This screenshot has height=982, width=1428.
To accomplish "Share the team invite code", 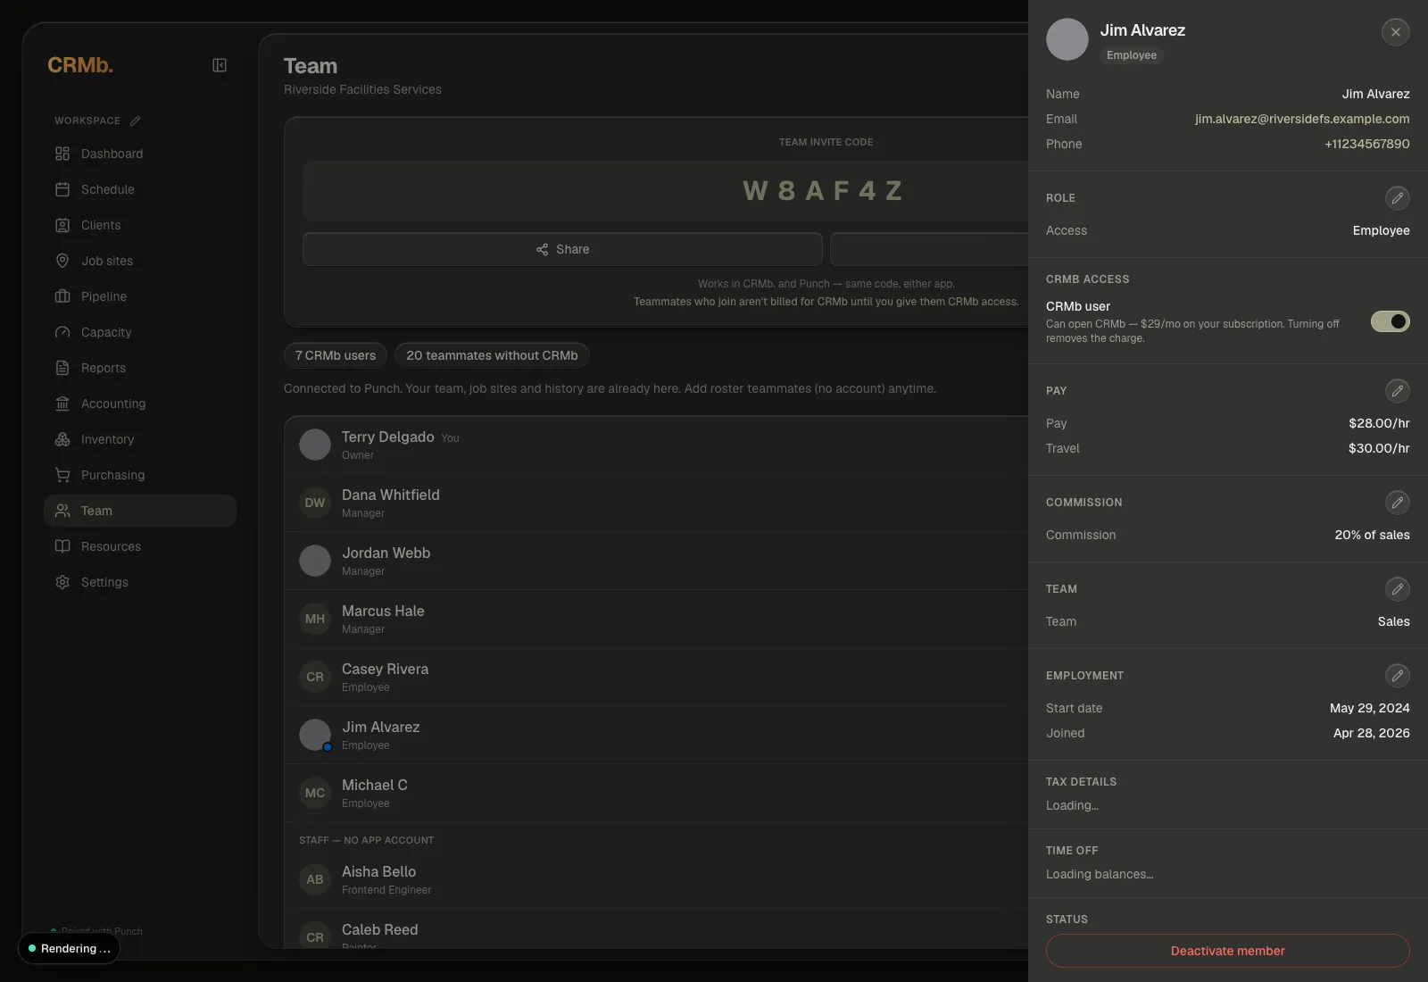I will [562, 249].
